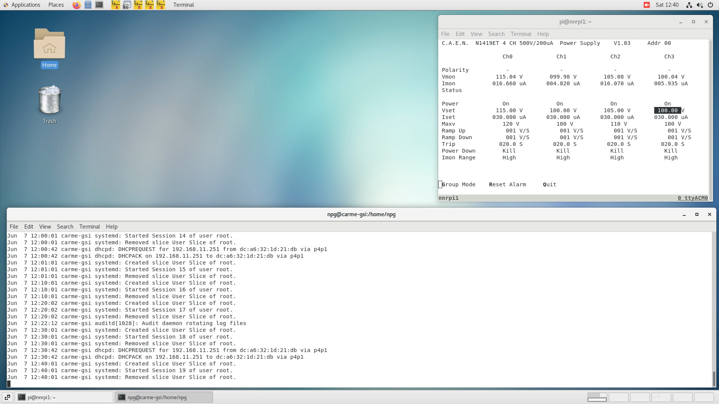The image size is (719, 404).
Task: Click the muted volume icon
Action: (x=700, y=5)
